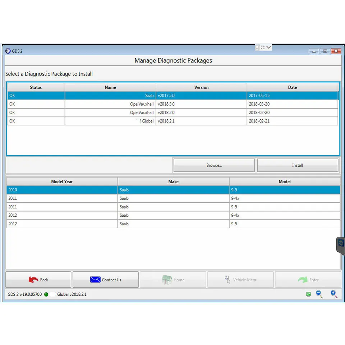Open the Vehicle Menu button
Screen dimensions: 345x345
pos(240,280)
